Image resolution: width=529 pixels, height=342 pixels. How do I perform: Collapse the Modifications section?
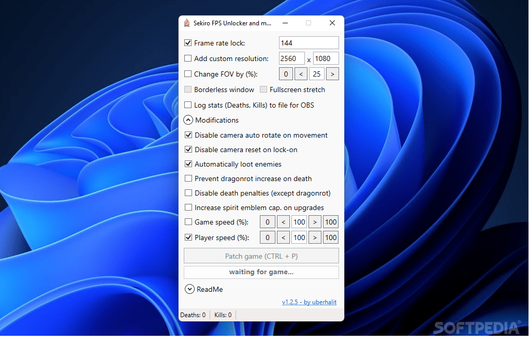pos(188,120)
